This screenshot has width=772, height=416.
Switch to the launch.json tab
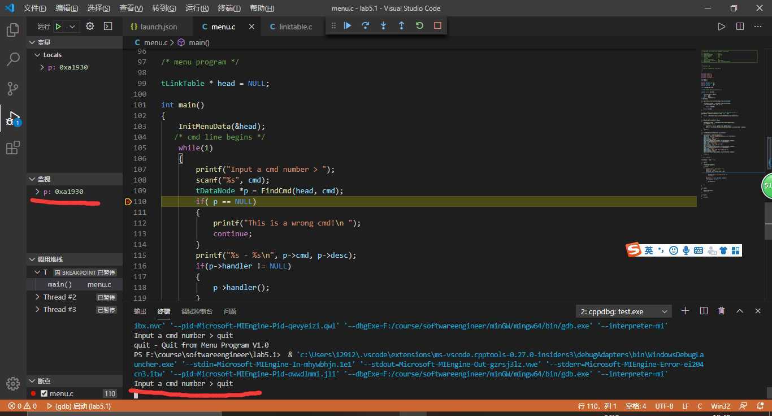[158, 27]
